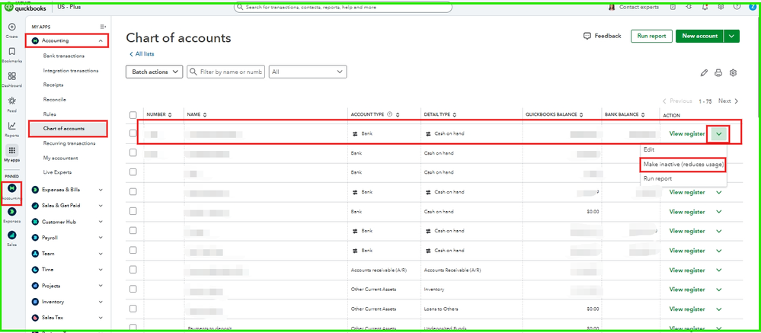Check the Accounts receivable (A/R) row checkbox
Viewport: 761px width, 333px height.
coord(133,270)
